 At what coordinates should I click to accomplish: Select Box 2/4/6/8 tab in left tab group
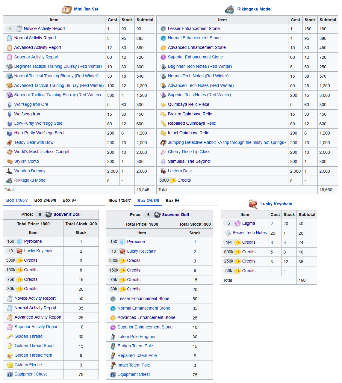[x=45, y=200]
